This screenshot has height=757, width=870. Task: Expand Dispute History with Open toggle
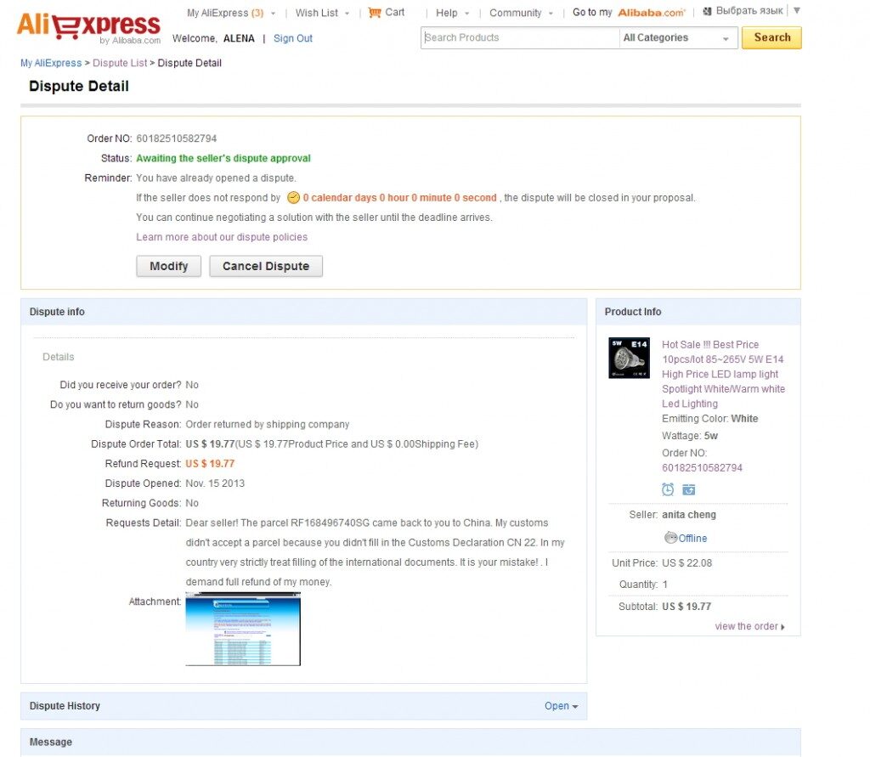[561, 706]
